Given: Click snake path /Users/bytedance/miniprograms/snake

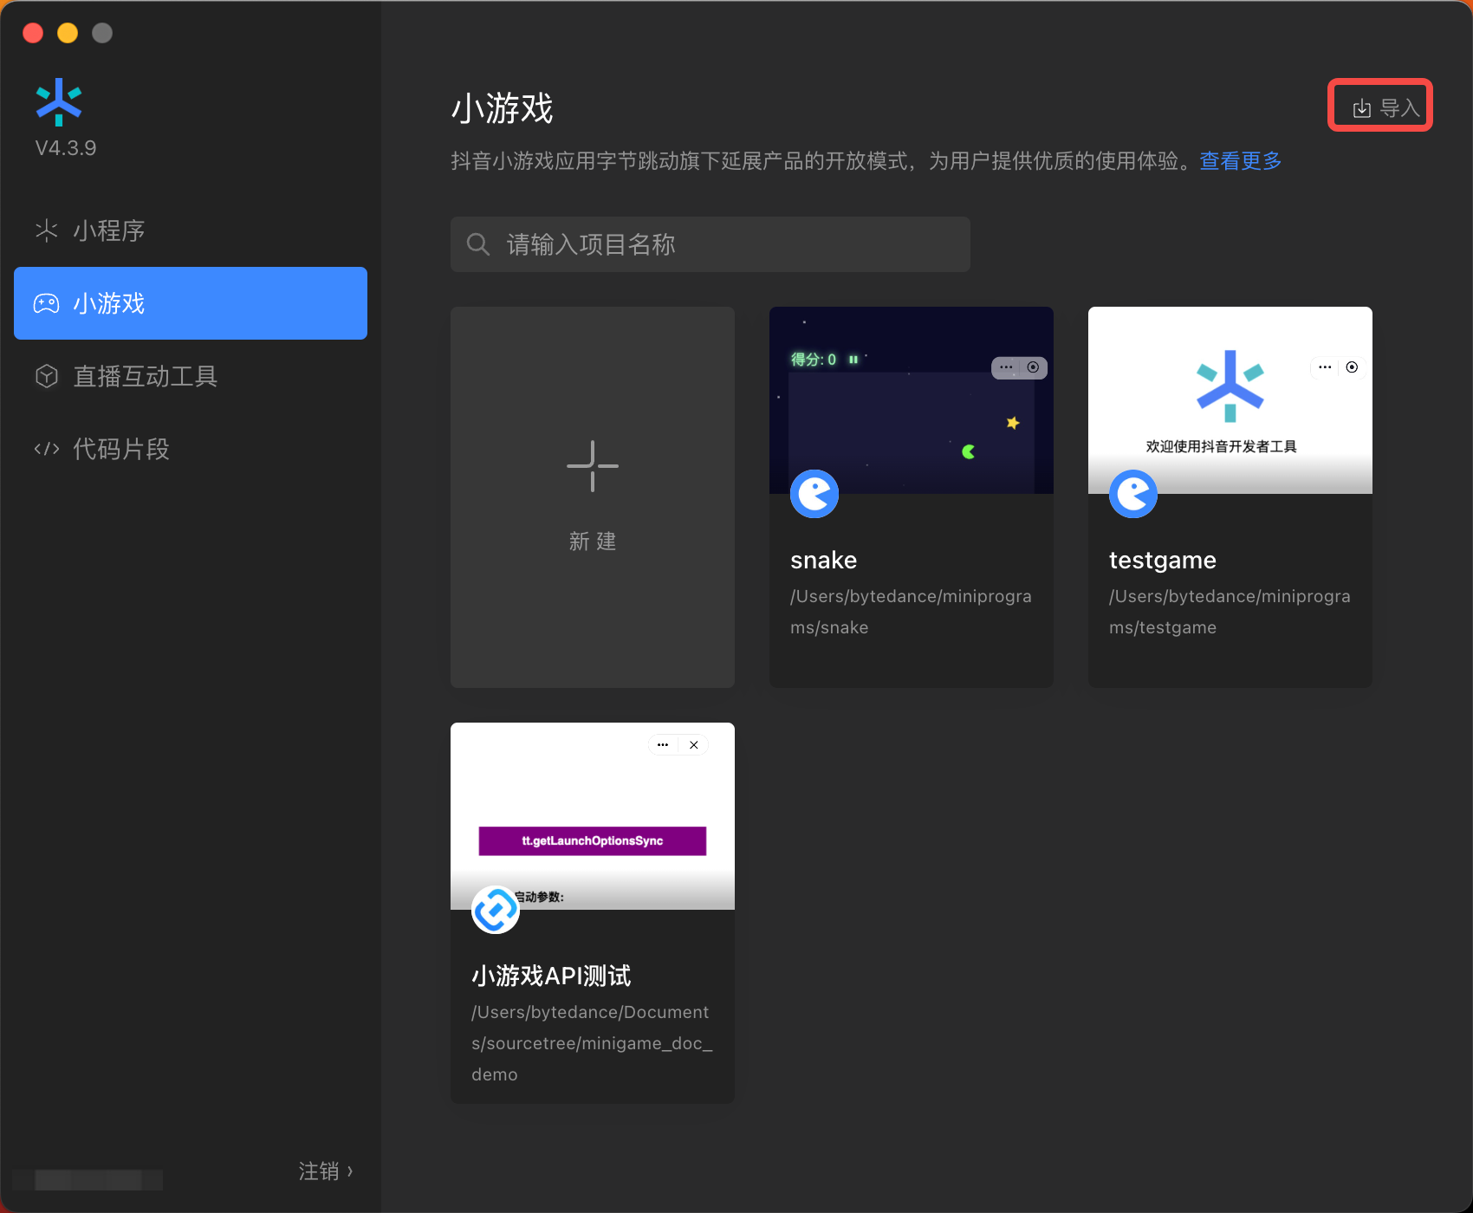Looking at the screenshot, I should [911, 612].
